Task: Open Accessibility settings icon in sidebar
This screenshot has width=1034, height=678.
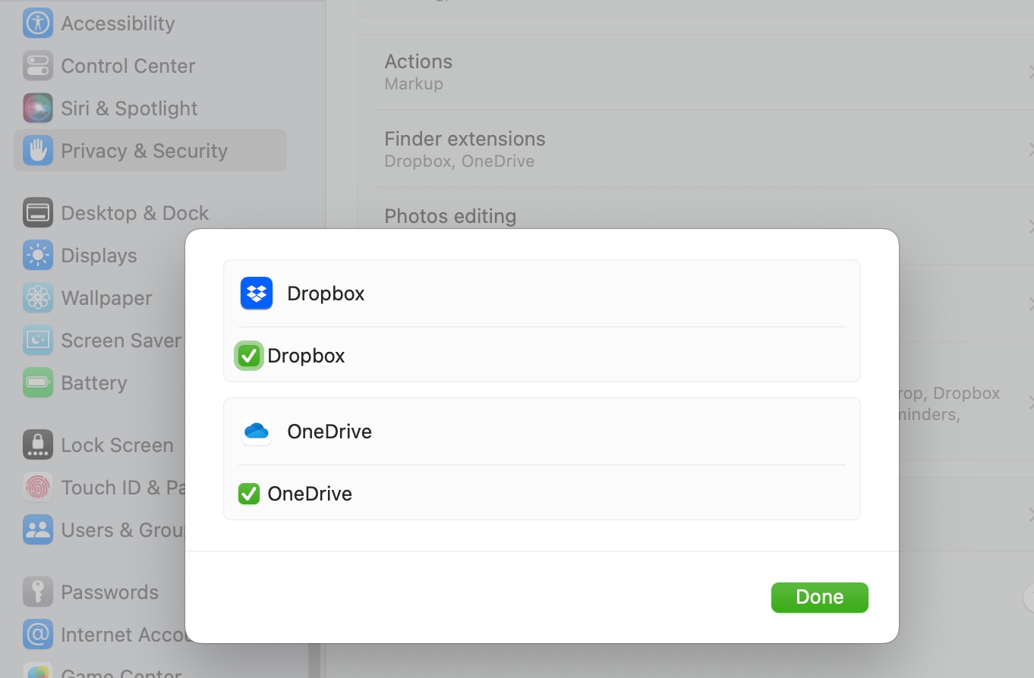Action: pyautogui.click(x=38, y=24)
